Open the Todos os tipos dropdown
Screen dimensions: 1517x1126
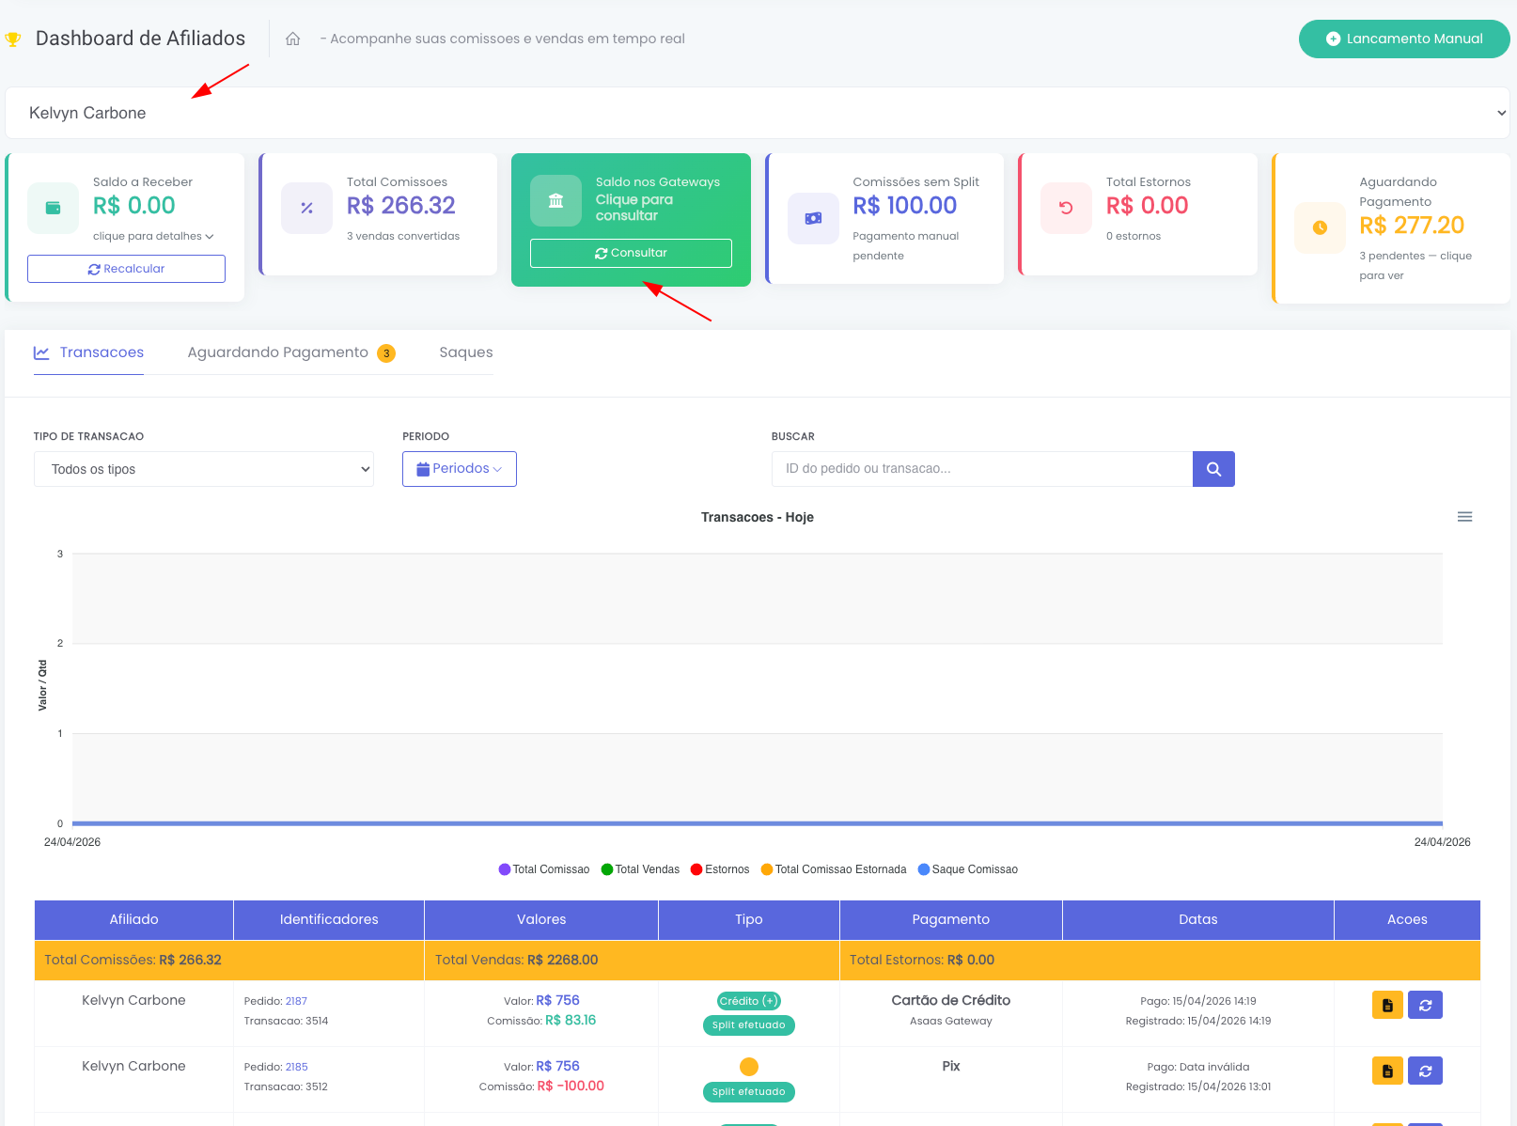click(204, 469)
